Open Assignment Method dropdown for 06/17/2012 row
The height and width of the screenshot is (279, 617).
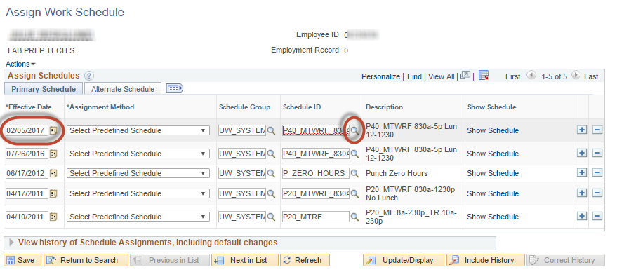click(138, 173)
